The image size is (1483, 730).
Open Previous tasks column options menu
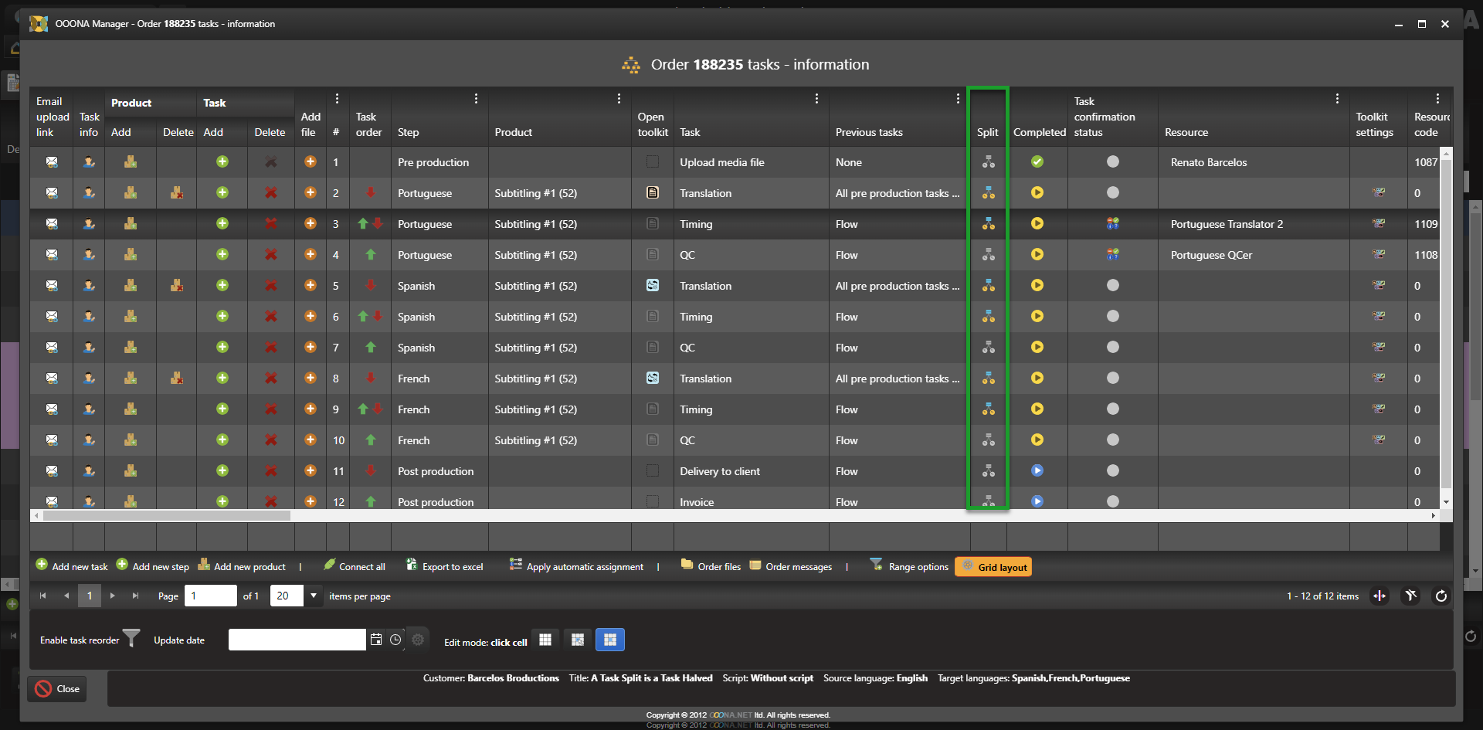pyautogui.click(x=958, y=99)
